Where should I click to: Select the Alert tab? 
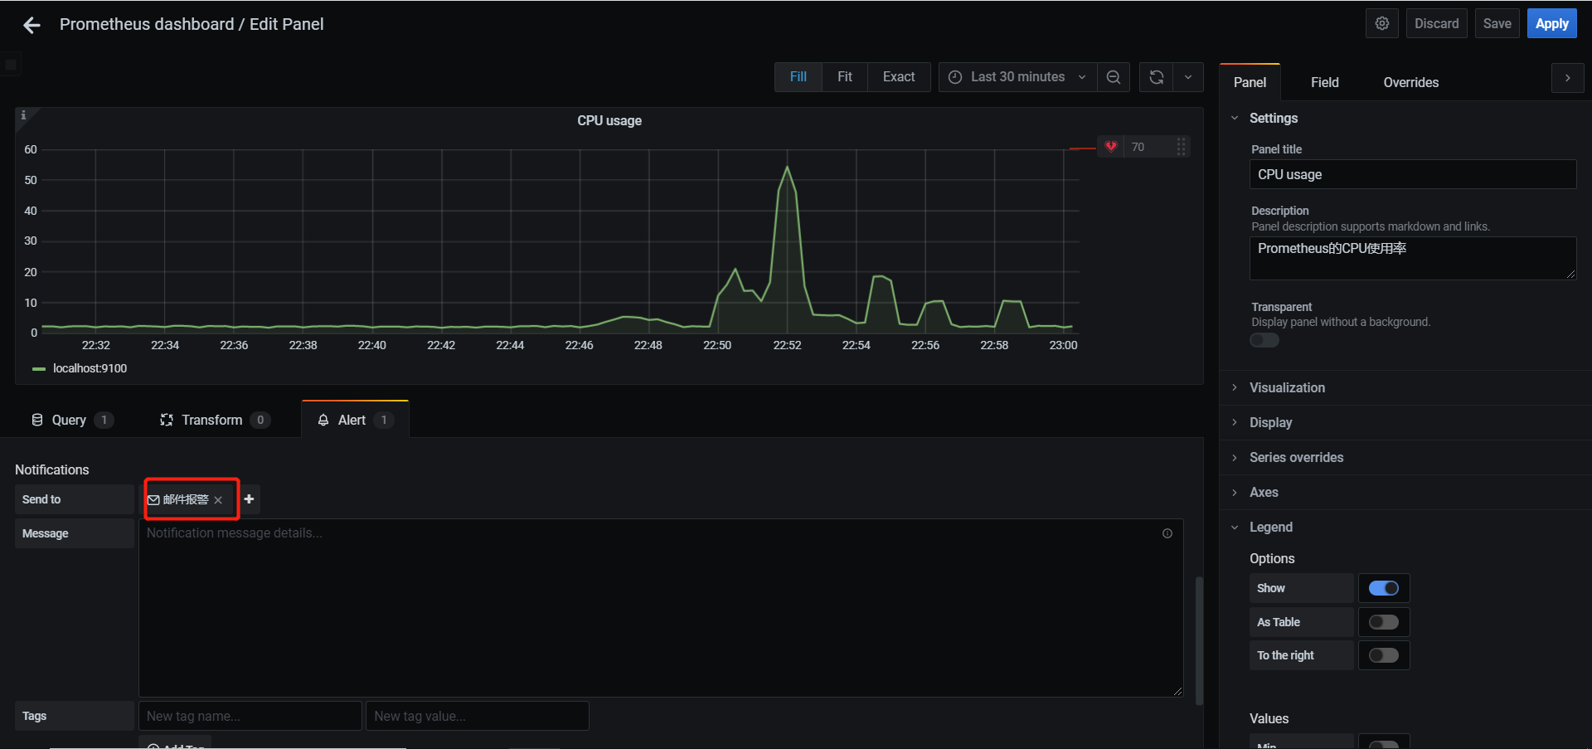(x=355, y=420)
